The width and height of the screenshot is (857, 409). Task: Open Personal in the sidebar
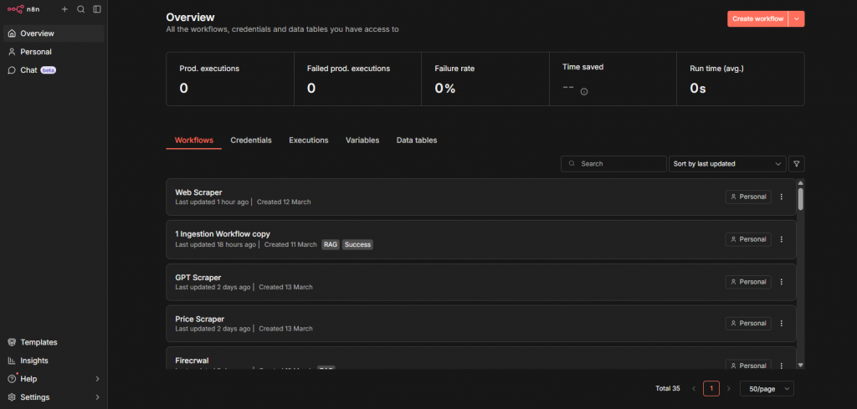tap(54, 52)
